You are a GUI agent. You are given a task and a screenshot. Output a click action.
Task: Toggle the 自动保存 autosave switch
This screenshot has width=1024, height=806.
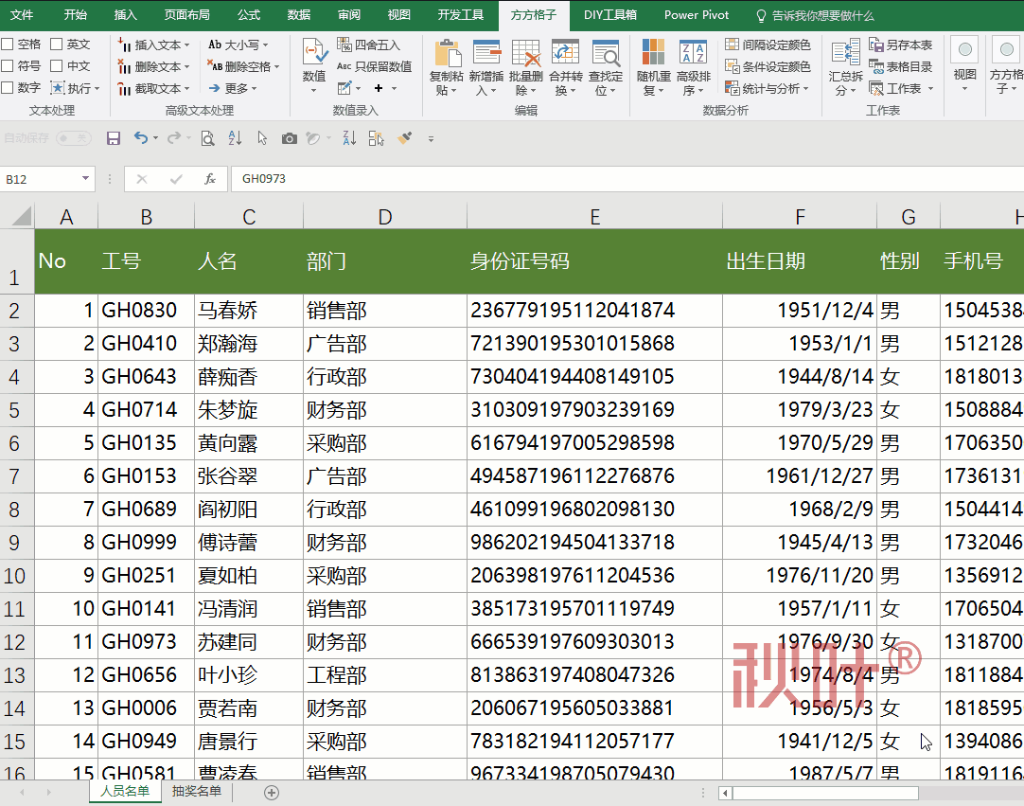pos(73,138)
